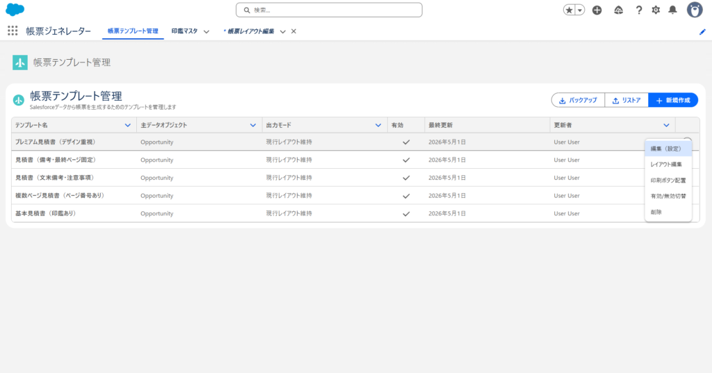Open the Help question mark icon

click(639, 10)
